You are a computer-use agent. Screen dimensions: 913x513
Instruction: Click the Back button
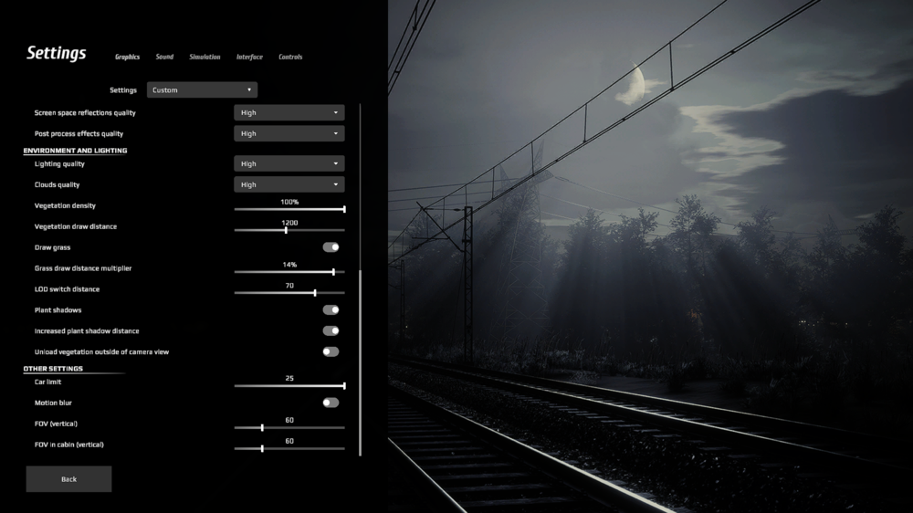click(x=68, y=478)
